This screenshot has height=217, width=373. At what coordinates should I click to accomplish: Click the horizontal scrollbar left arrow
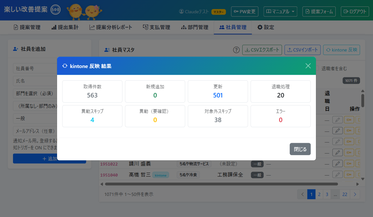point(102,184)
